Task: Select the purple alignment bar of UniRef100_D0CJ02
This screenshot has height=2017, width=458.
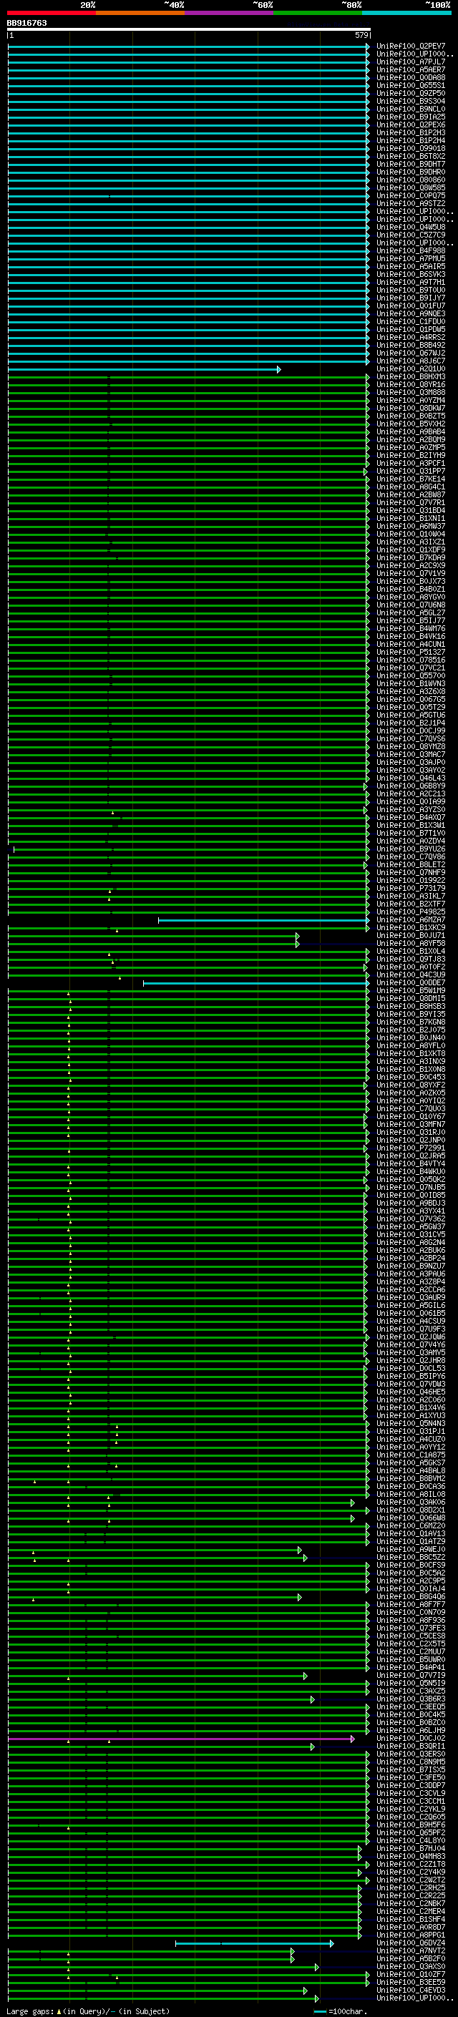Action: tap(181, 1738)
